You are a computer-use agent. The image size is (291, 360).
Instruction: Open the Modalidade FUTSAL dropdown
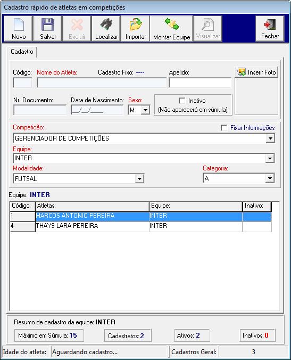[x=139, y=178]
